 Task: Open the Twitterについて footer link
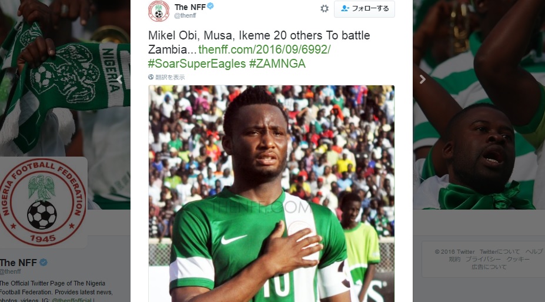point(500,251)
